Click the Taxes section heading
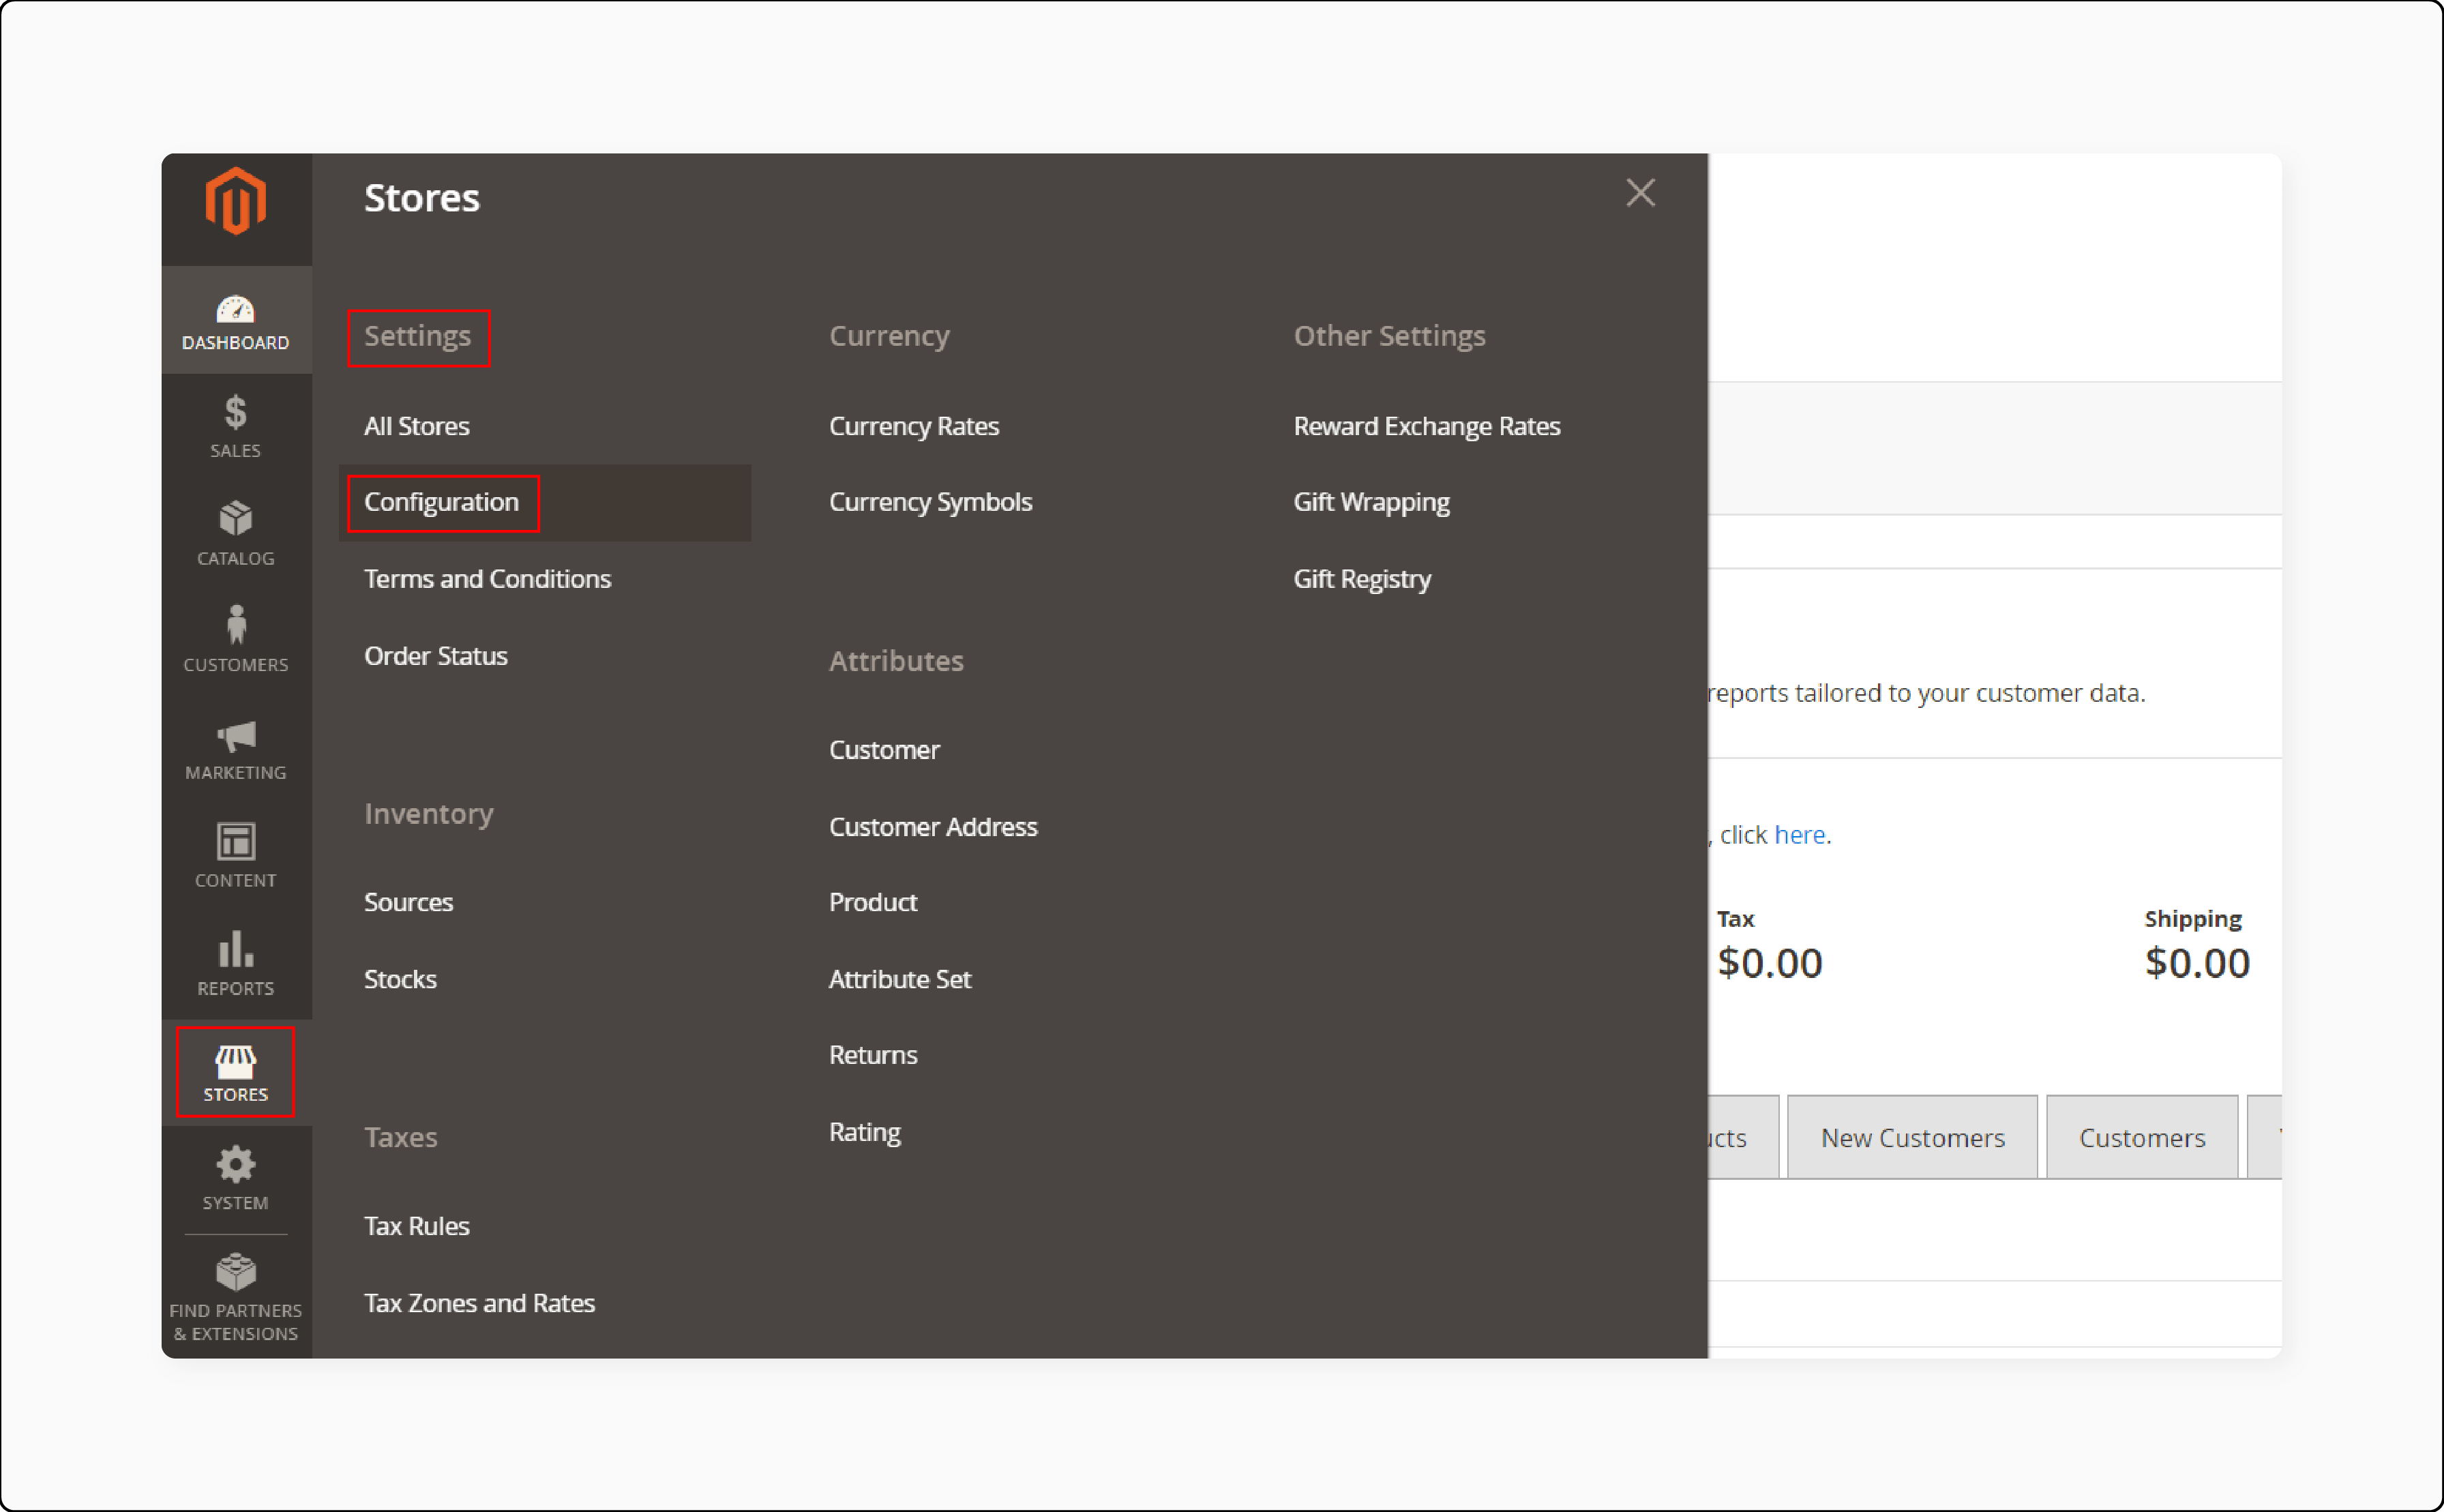The image size is (2444, 1512). click(401, 1138)
